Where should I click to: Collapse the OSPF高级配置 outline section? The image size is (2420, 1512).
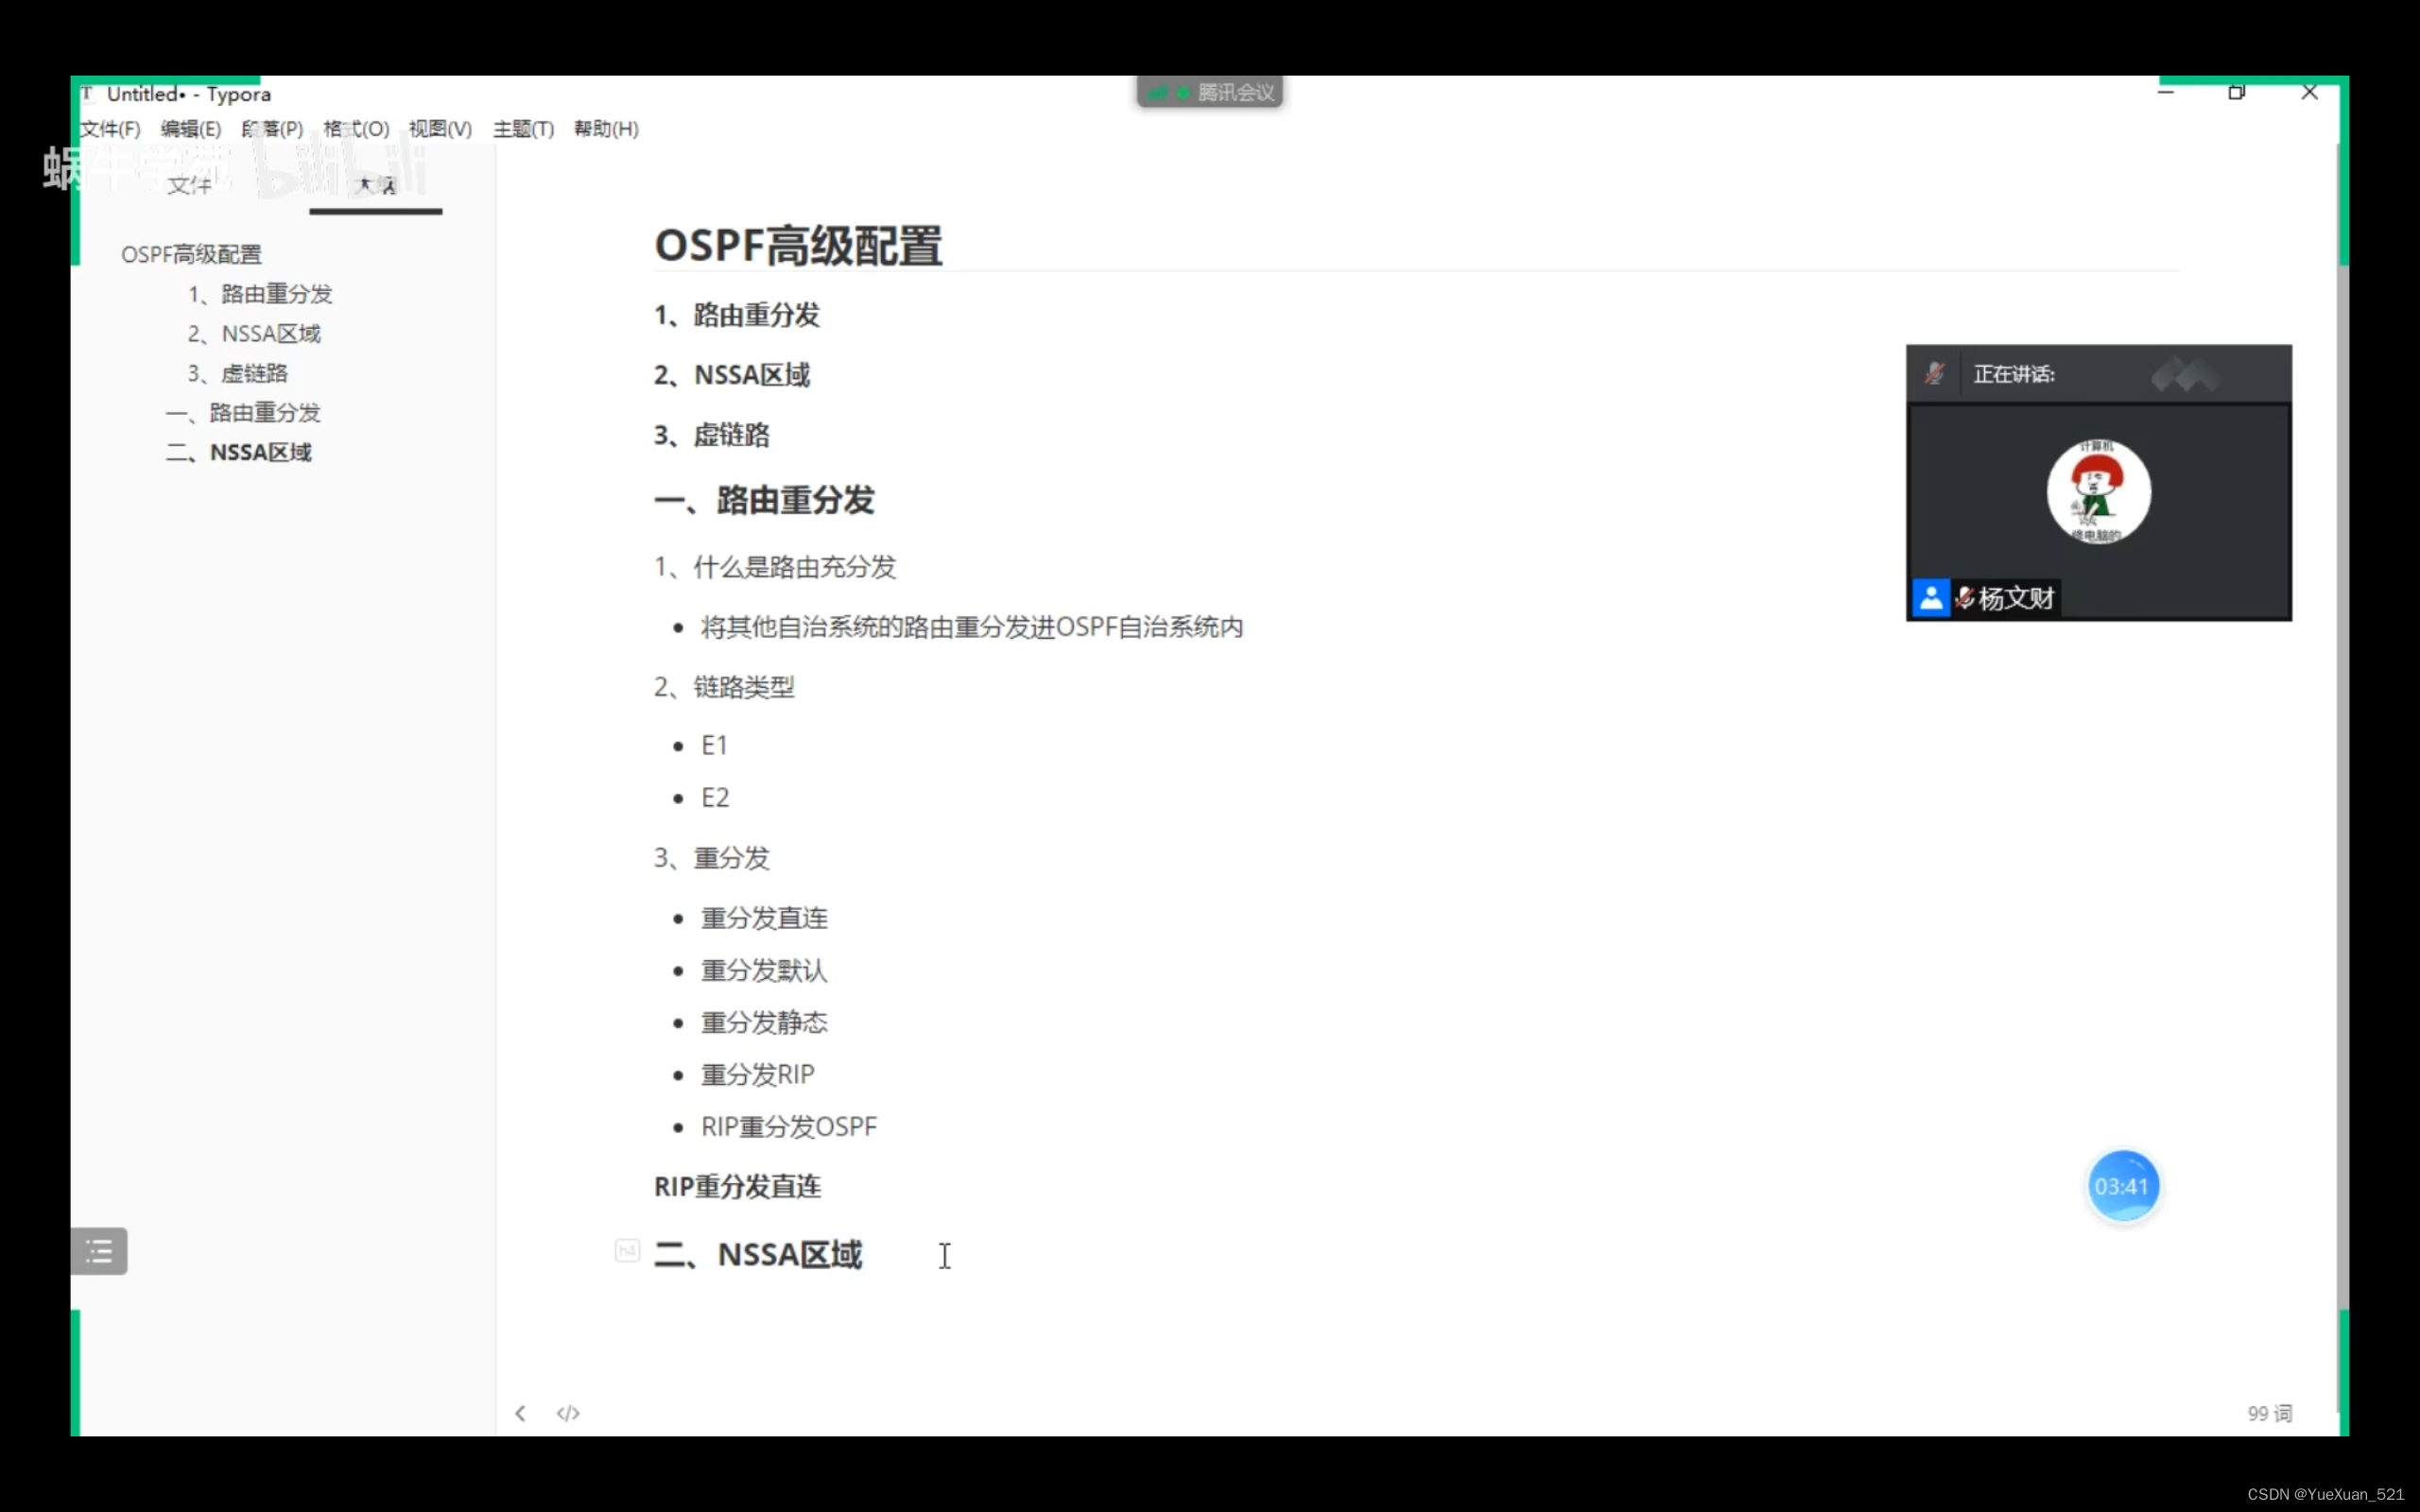(x=191, y=253)
